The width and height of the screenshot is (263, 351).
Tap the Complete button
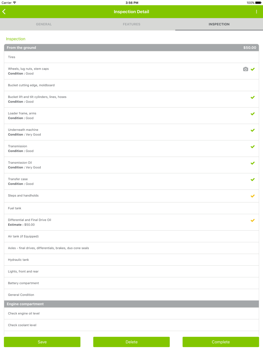pyautogui.click(x=221, y=342)
